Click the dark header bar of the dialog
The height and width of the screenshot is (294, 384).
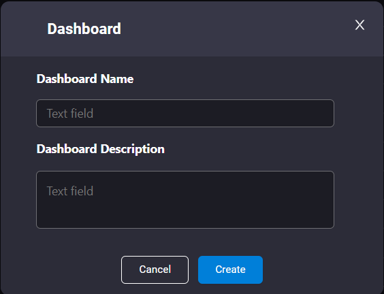[x=221, y=29]
